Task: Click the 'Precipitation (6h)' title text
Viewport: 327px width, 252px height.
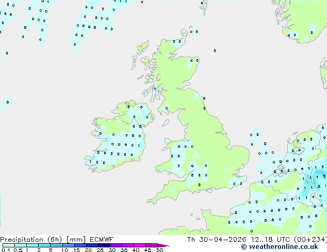Action: click(31, 240)
